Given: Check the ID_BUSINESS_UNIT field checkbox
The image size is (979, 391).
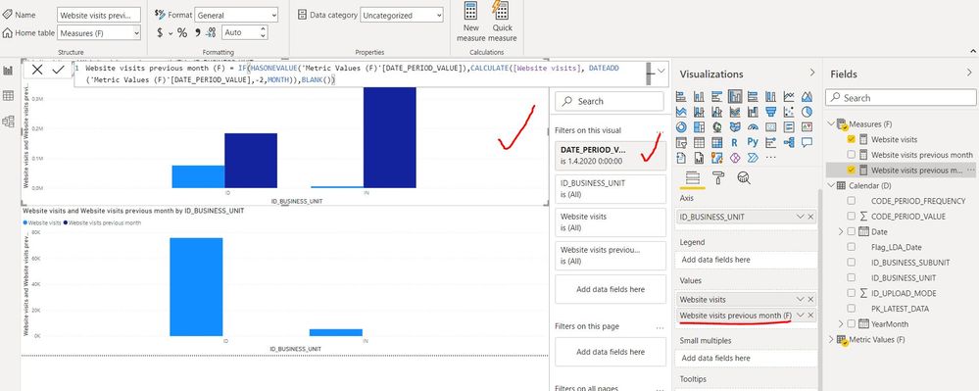Looking at the screenshot, I should 851,278.
